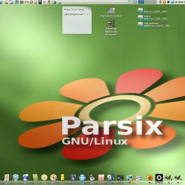
Task: Click the orange disc dock icon
Action: coord(54,178)
